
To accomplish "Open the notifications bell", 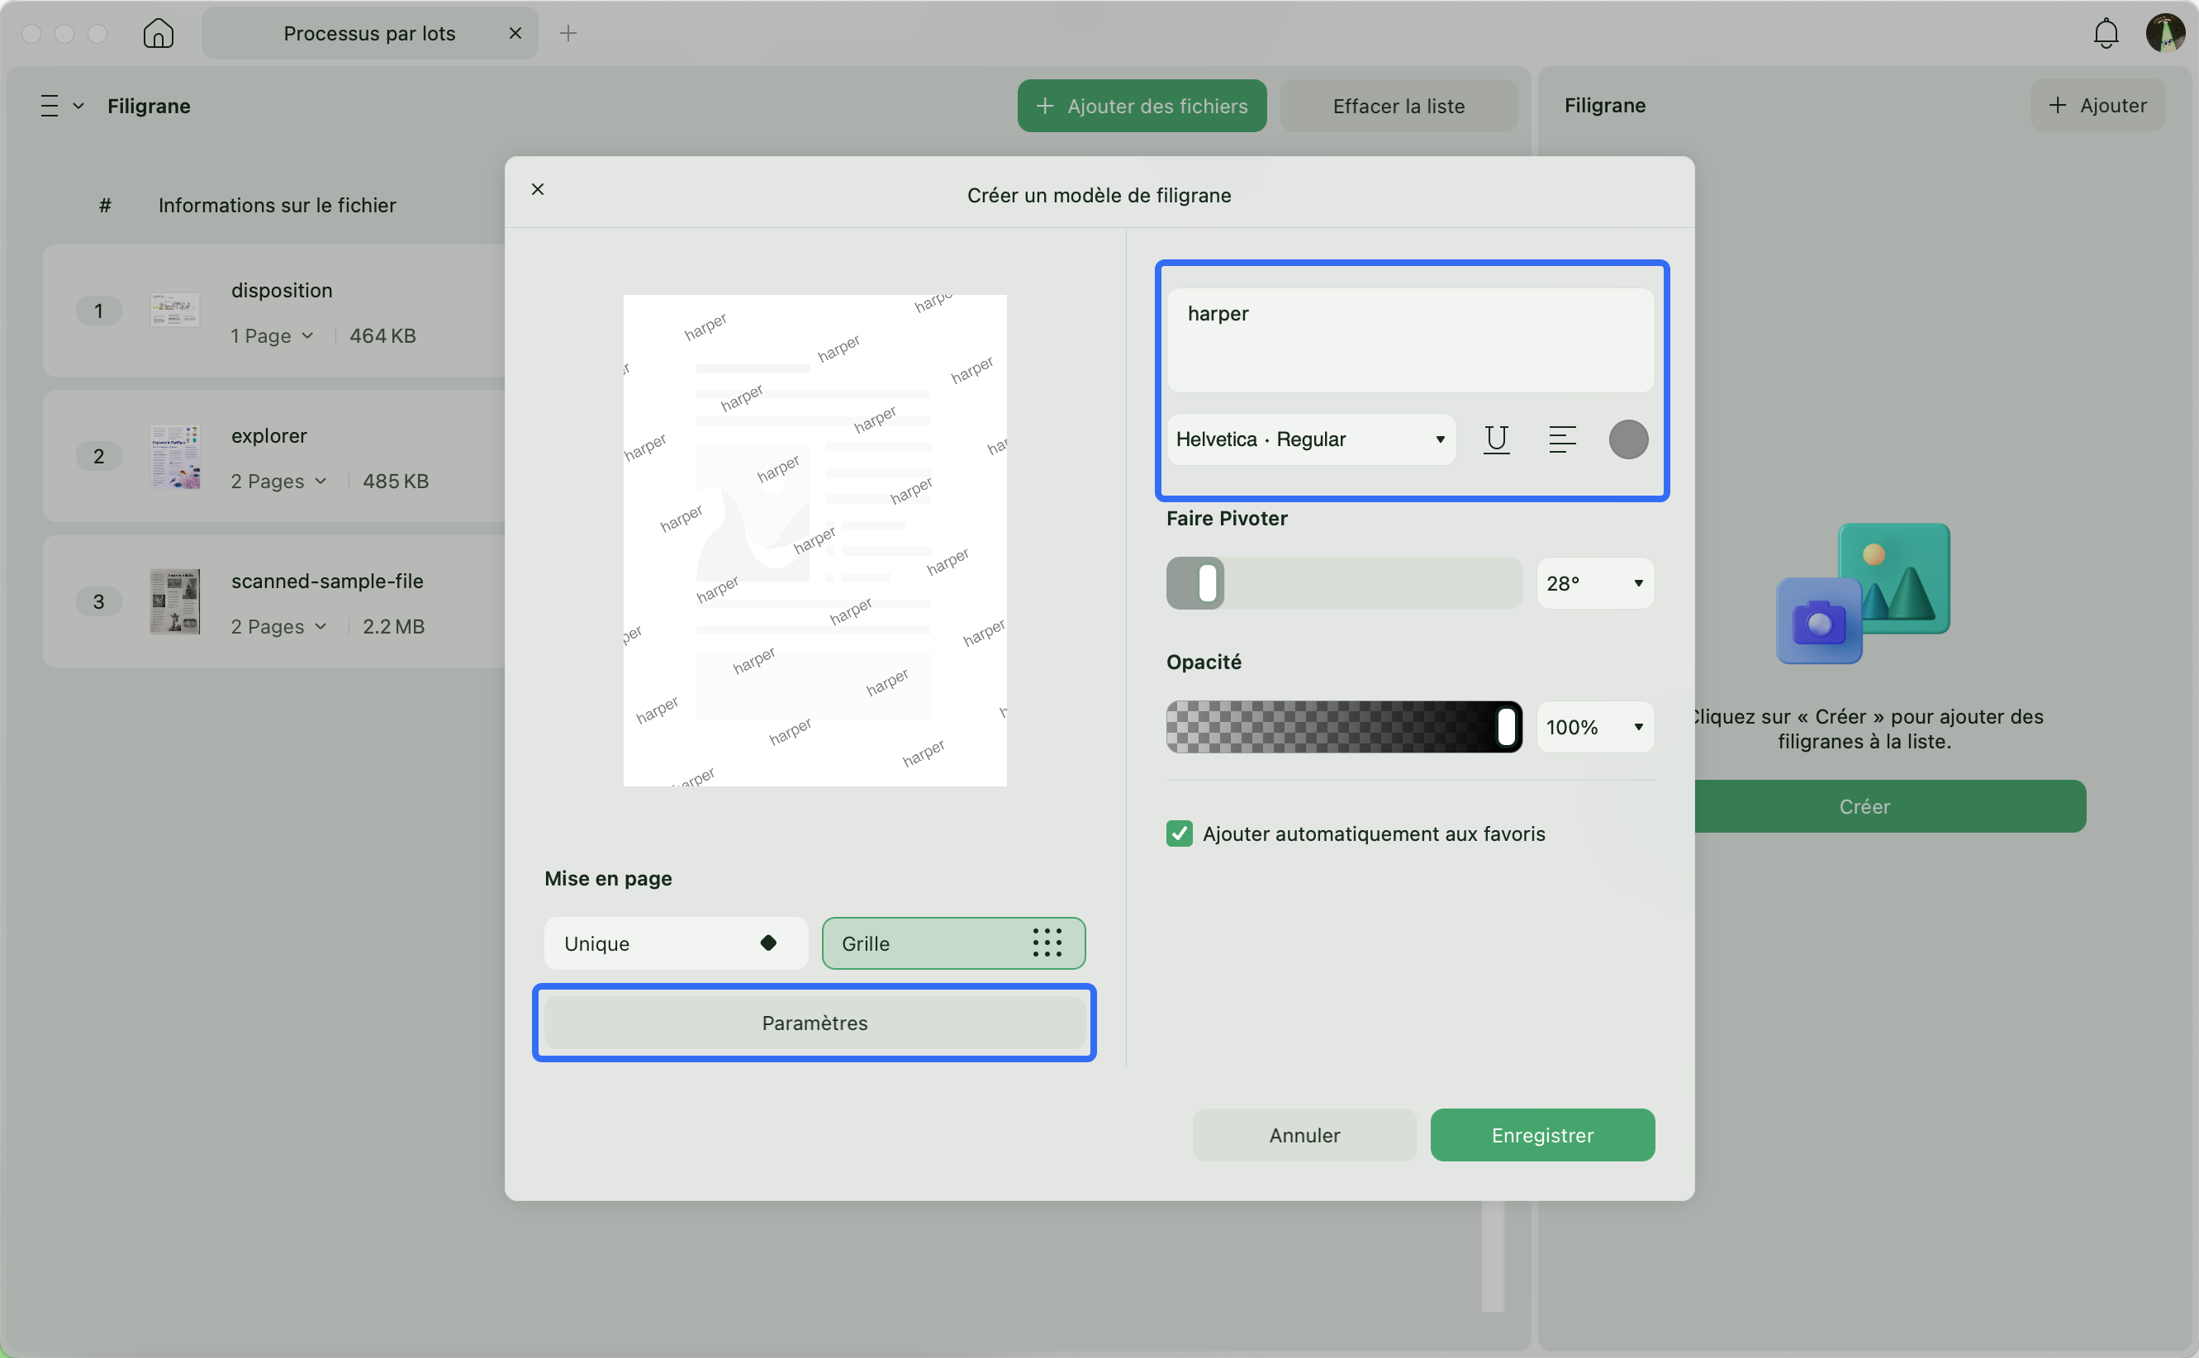I will tap(2106, 33).
